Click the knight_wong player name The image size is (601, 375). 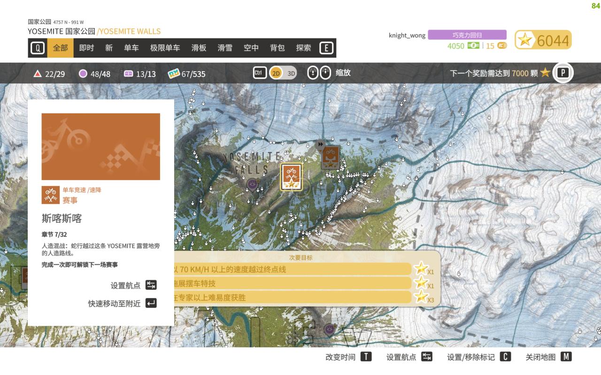(x=407, y=35)
